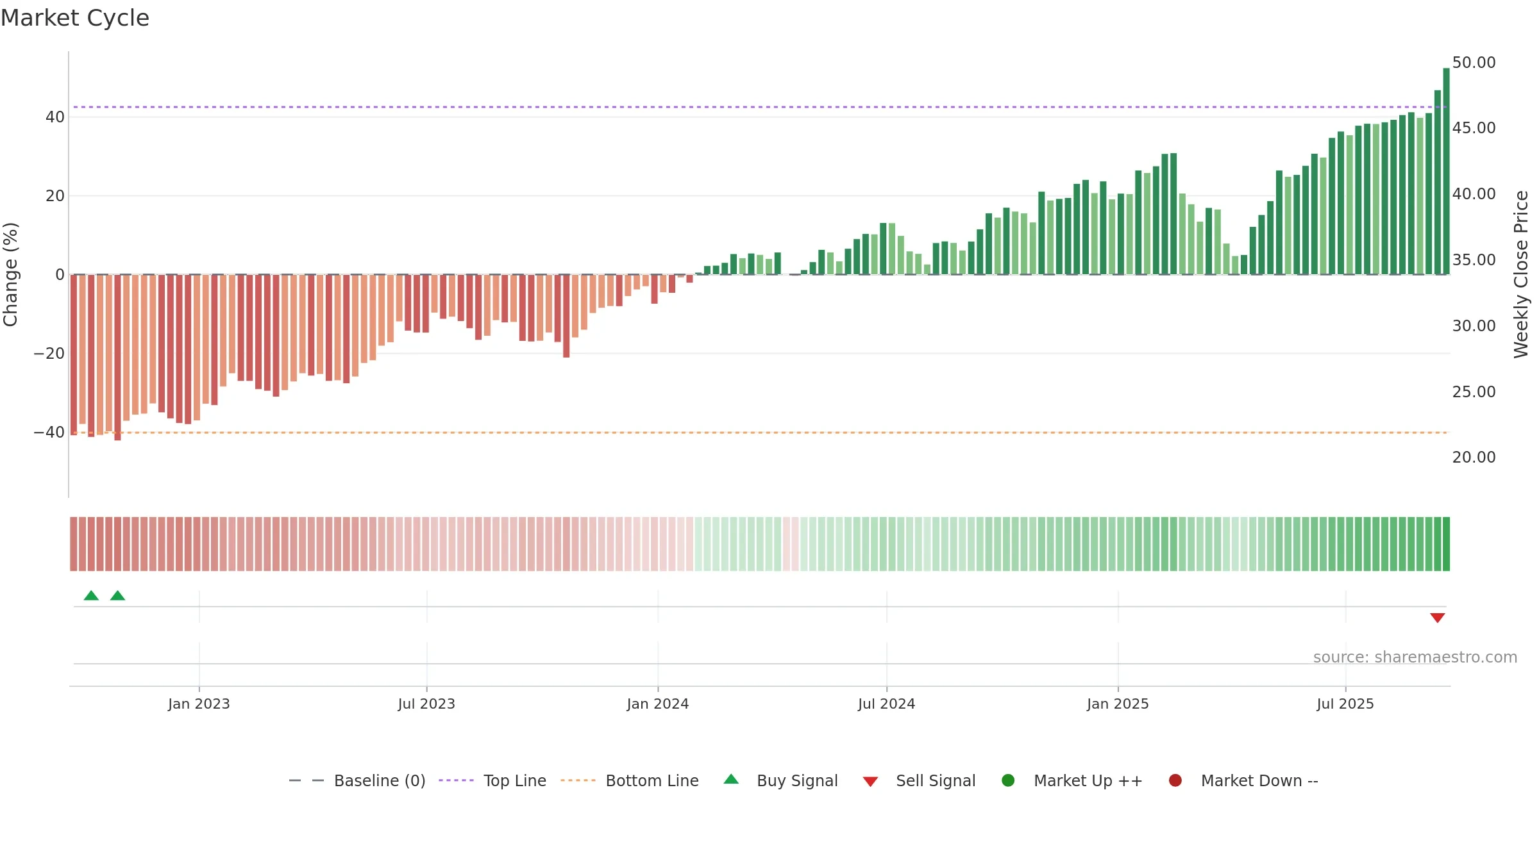Click the 45.00 price axis label

(x=1474, y=128)
